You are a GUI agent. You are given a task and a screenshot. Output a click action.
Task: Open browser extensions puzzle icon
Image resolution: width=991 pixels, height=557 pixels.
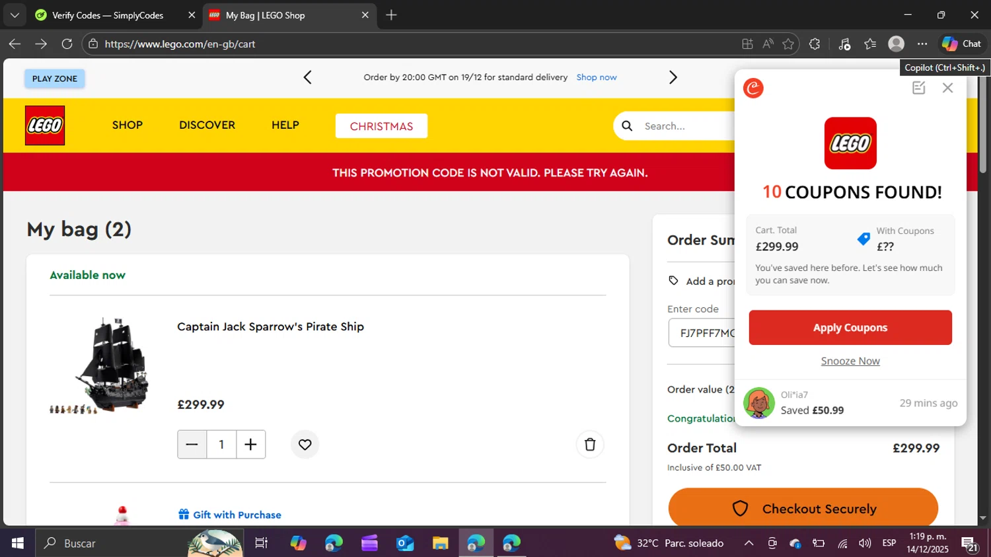point(815,44)
